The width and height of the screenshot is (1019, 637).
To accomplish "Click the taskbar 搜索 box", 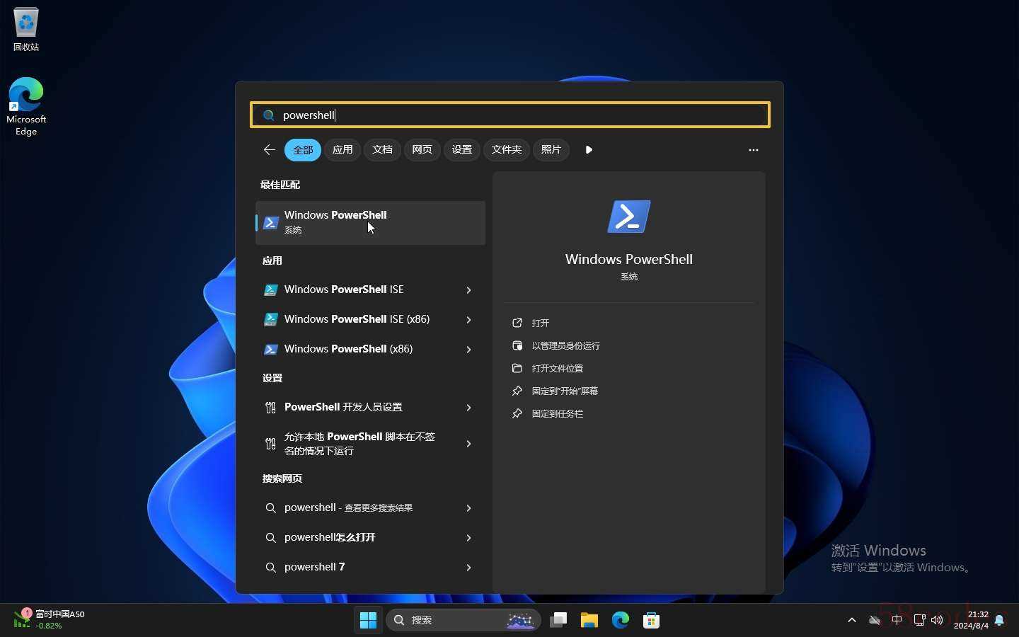I will [464, 620].
